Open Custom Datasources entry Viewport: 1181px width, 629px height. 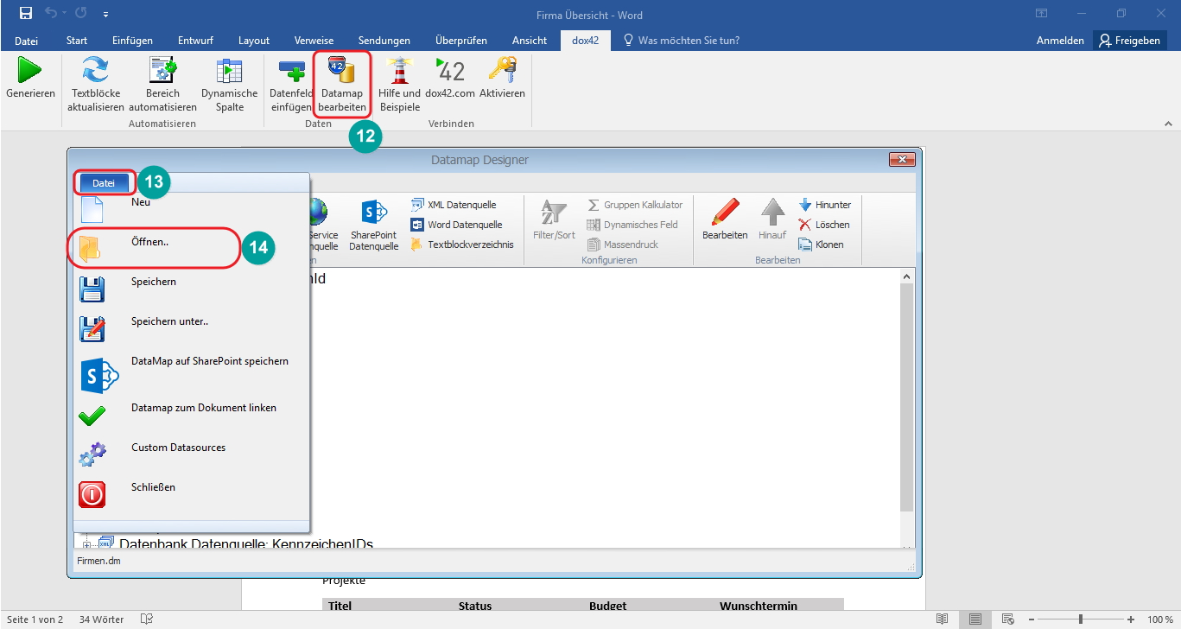coord(190,454)
